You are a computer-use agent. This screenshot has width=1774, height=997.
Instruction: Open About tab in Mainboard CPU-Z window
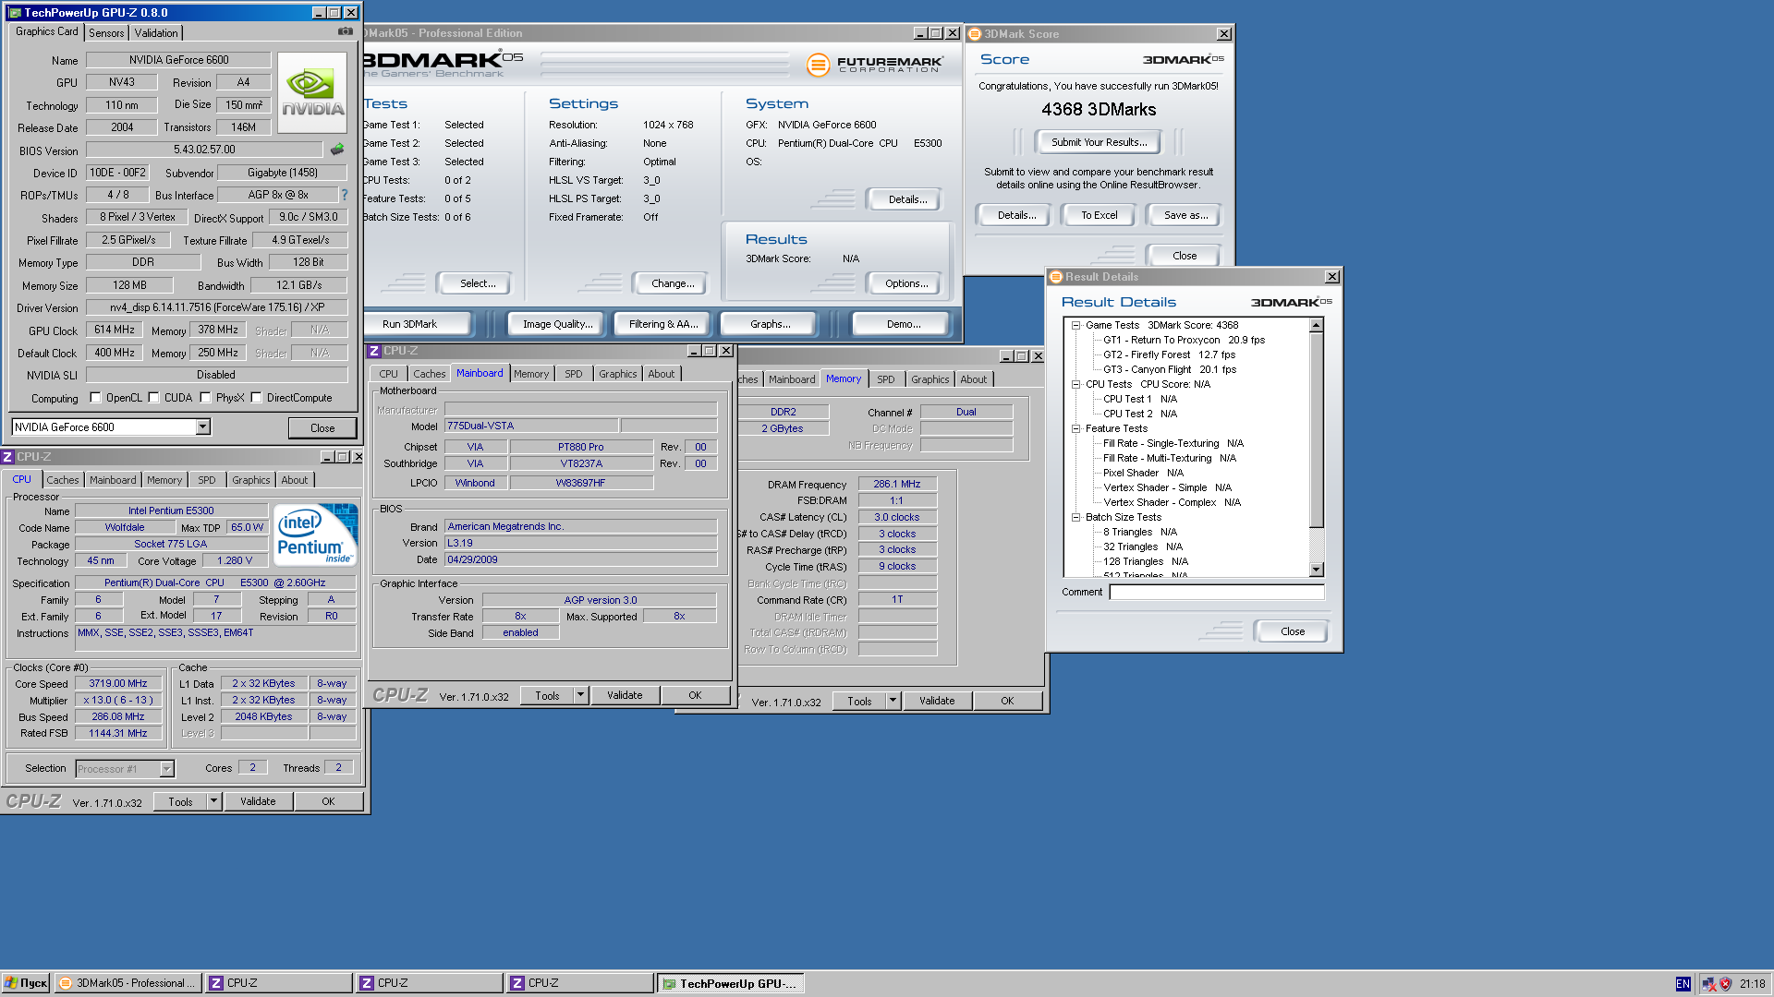[662, 374]
